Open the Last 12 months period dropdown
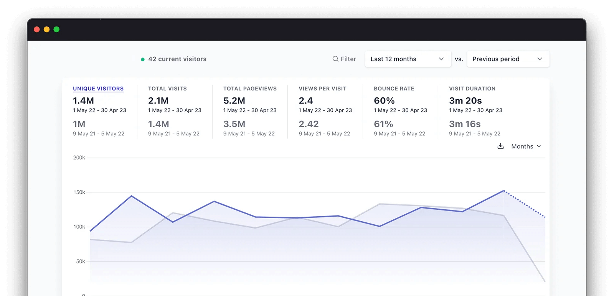This screenshot has width=614, height=296. pos(408,59)
